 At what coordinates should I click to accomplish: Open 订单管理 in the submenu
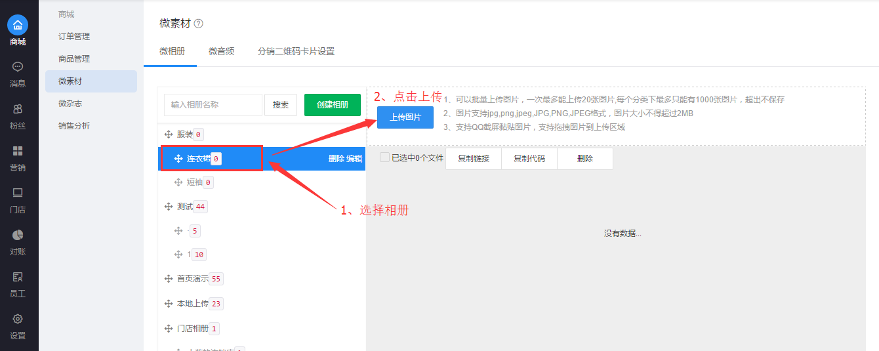tap(74, 37)
